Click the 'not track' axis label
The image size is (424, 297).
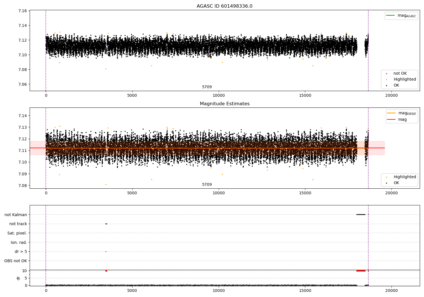tap(18, 224)
